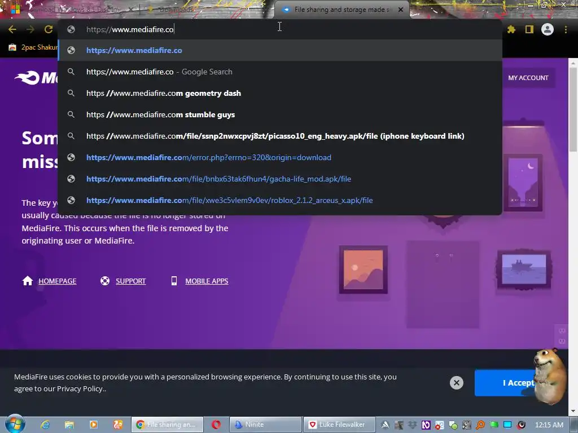This screenshot has width=578, height=433.
Task: Open Chrome's three-dot menu
Action: click(566, 29)
